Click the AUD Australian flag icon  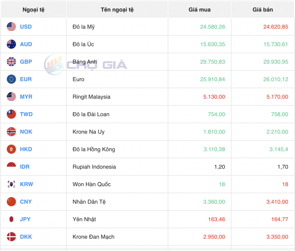[x=11, y=44]
